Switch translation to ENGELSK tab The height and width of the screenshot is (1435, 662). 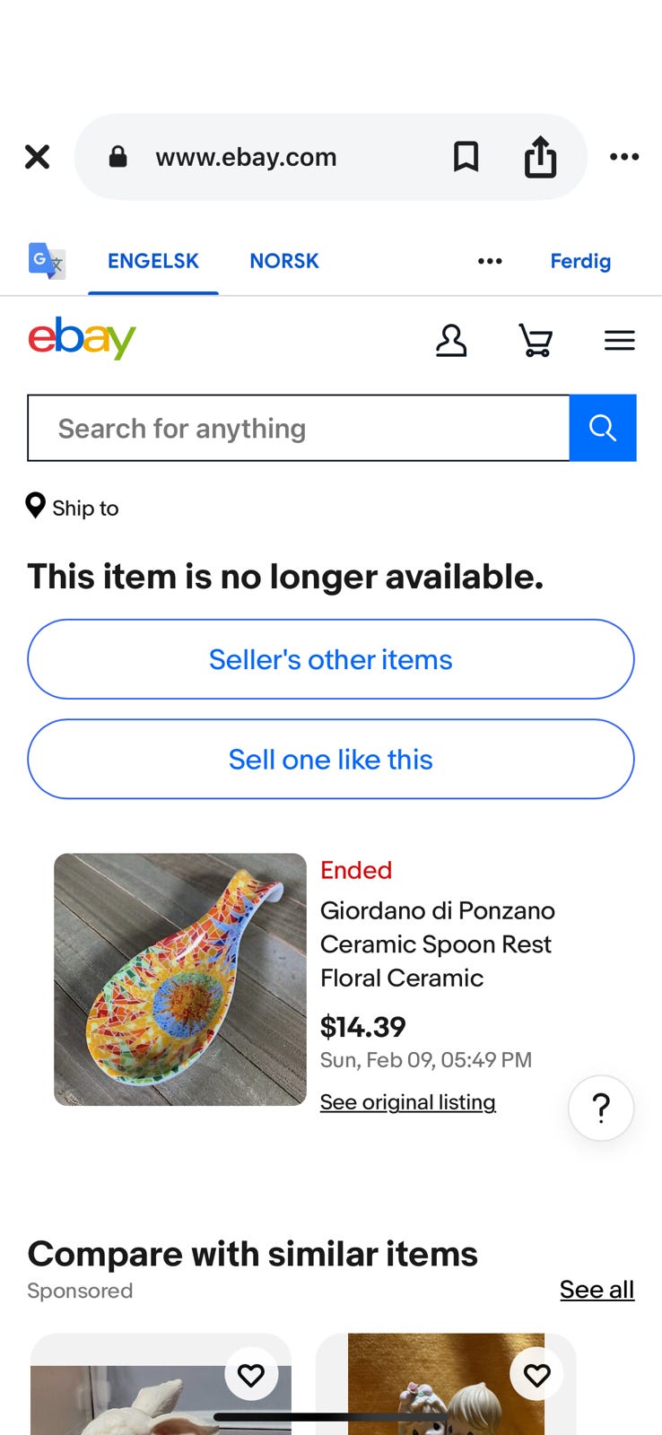153,261
